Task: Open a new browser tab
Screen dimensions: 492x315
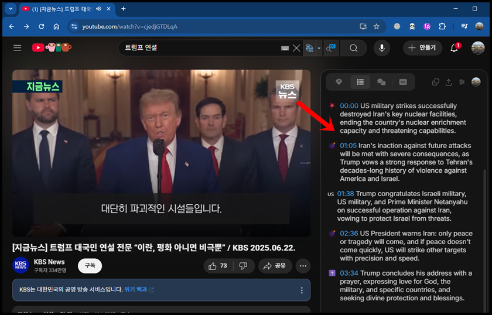Action: 124,9
